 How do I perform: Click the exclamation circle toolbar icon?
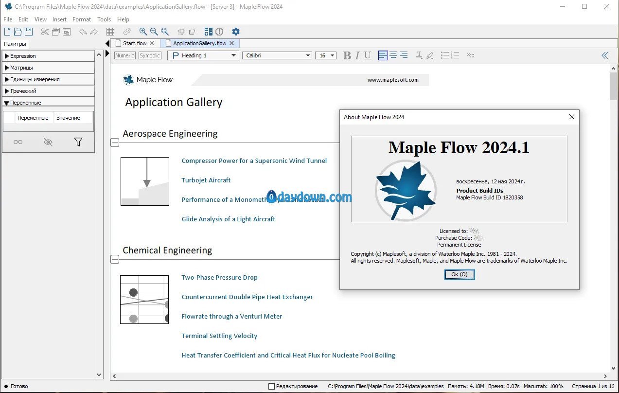(219, 32)
